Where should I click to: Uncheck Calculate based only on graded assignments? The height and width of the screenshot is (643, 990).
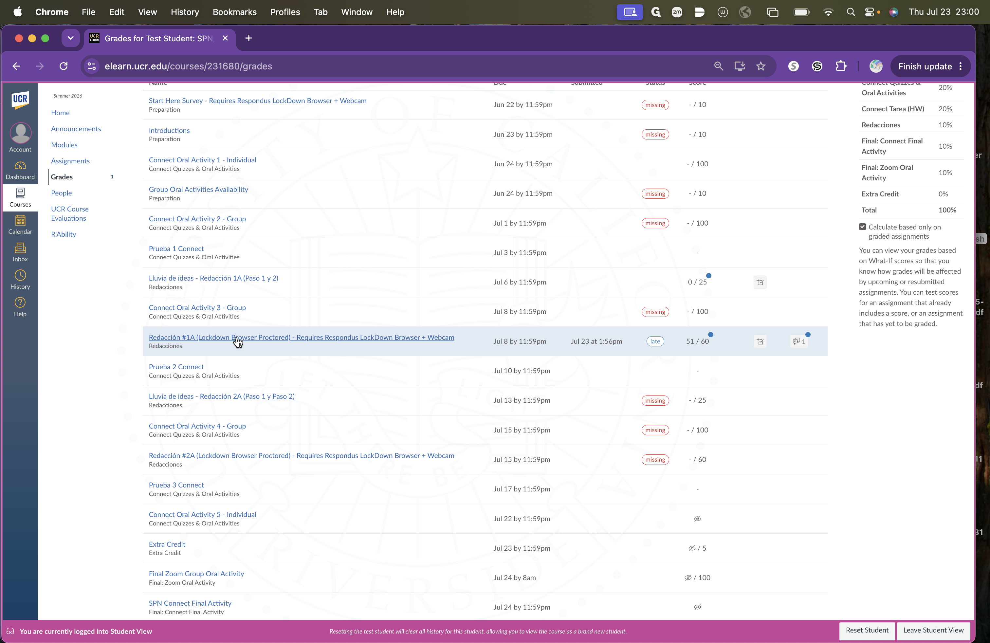tap(862, 227)
